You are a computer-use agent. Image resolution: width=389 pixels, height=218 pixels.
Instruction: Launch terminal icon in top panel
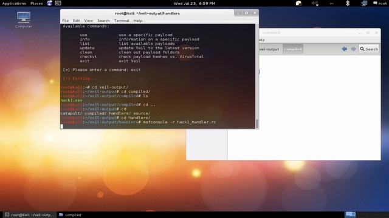click(58, 3)
